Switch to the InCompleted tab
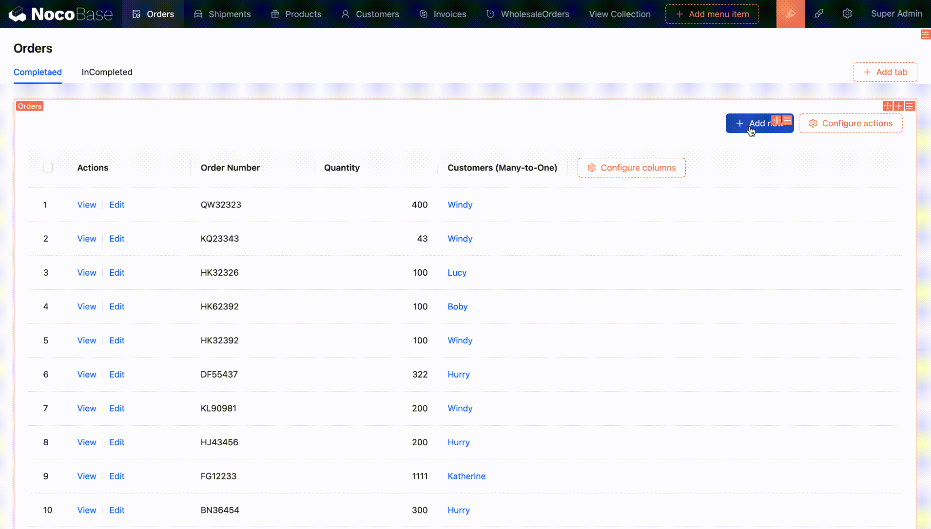Viewport: 931px width, 529px height. pyautogui.click(x=107, y=72)
